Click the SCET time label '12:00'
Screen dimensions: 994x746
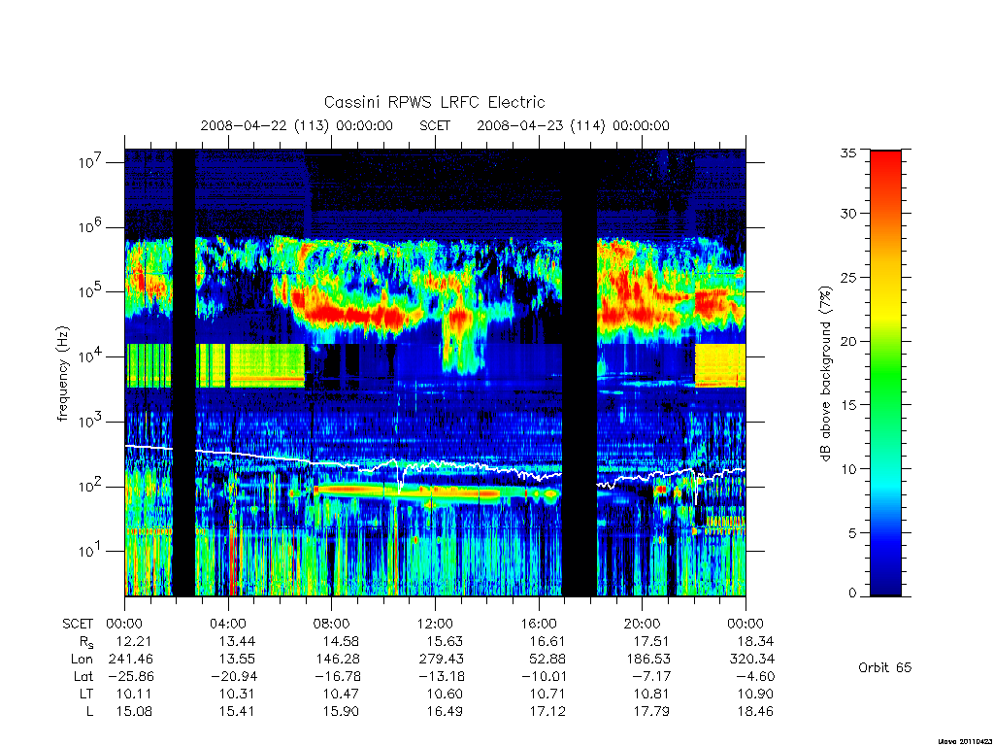(435, 624)
